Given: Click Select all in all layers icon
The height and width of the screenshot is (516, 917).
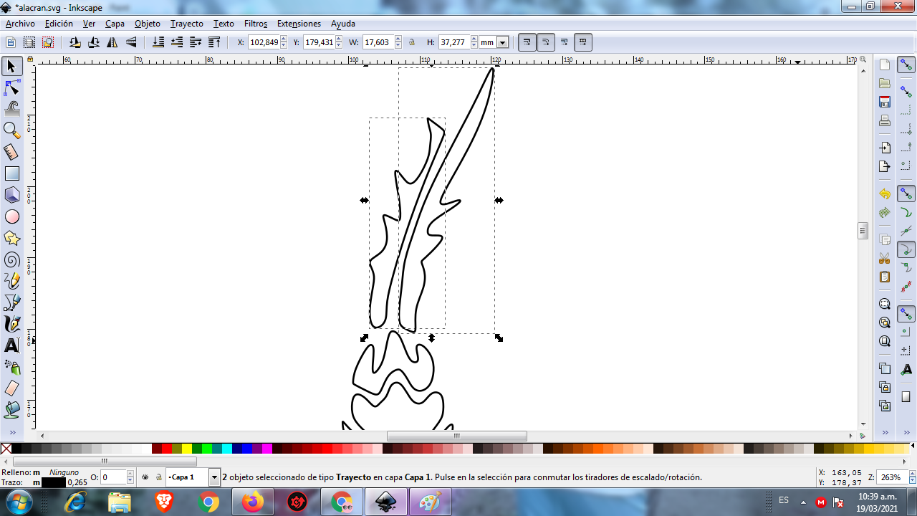Looking at the screenshot, I should (x=29, y=42).
